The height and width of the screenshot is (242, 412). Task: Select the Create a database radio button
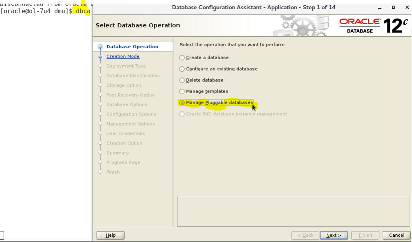coord(182,58)
